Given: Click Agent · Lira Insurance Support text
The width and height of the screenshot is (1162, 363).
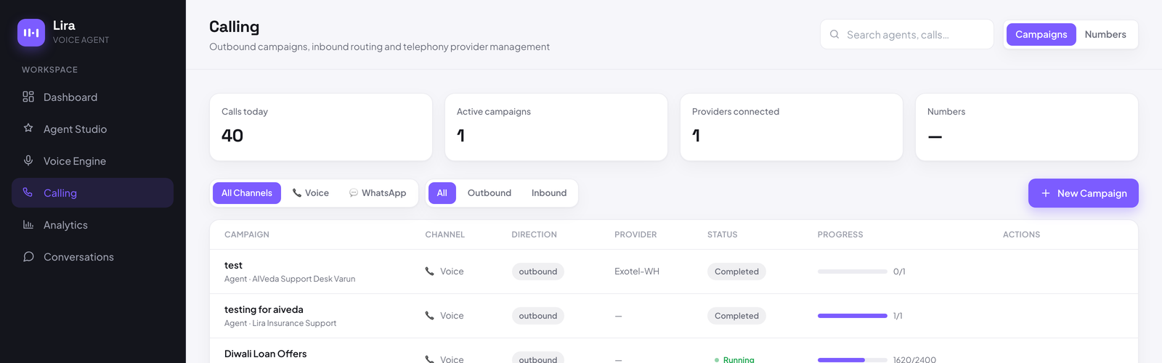Looking at the screenshot, I should point(280,323).
